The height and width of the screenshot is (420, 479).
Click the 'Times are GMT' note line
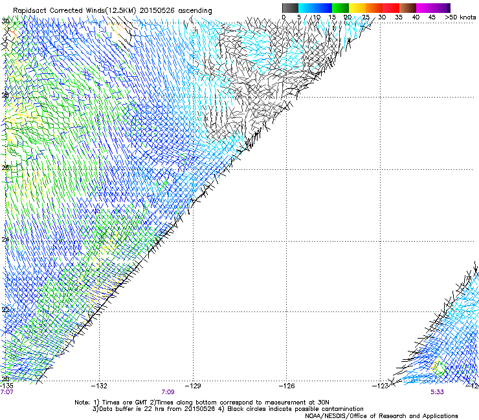click(202, 403)
